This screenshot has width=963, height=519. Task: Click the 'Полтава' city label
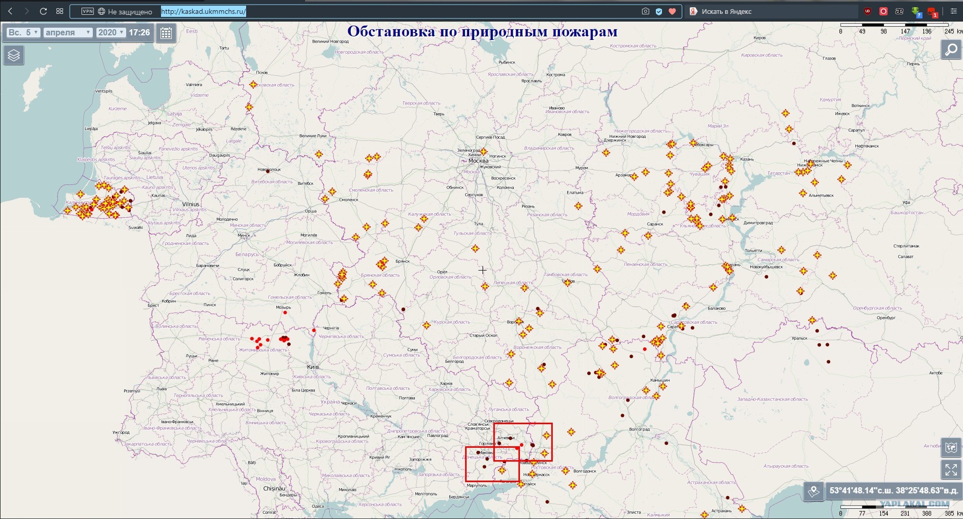pyautogui.click(x=407, y=398)
